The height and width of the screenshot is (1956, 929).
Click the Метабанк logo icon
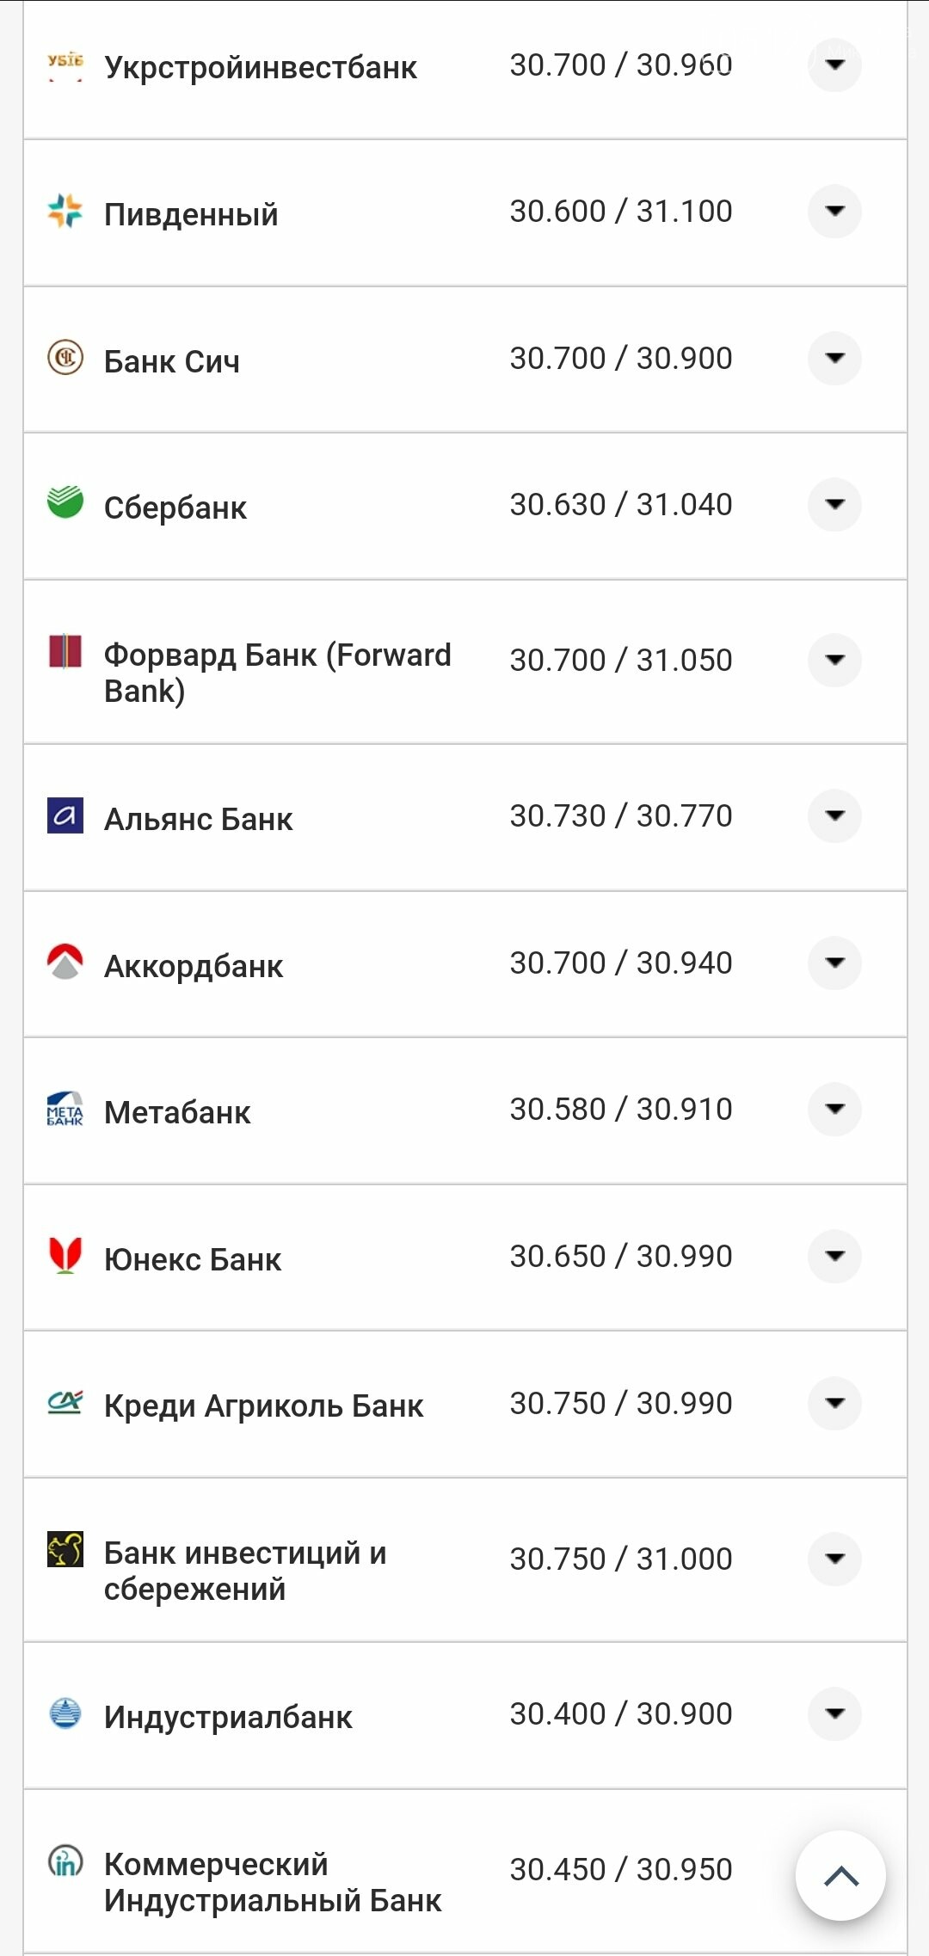[65, 1109]
